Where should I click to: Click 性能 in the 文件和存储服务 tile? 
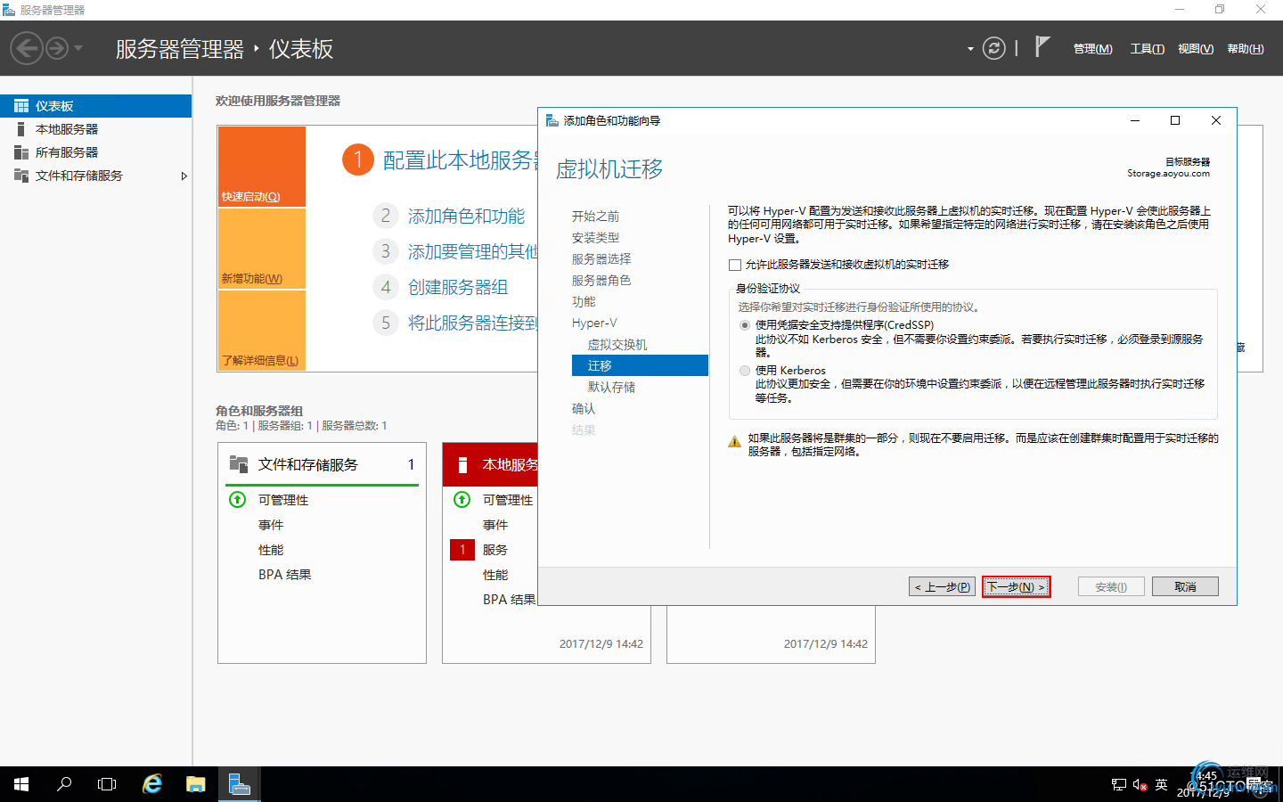(271, 550)
